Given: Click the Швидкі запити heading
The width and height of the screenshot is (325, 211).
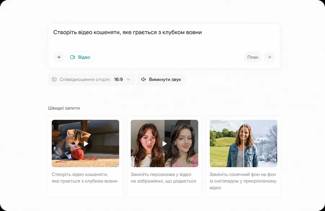Looking at the screenshot, I should point(64,108).
